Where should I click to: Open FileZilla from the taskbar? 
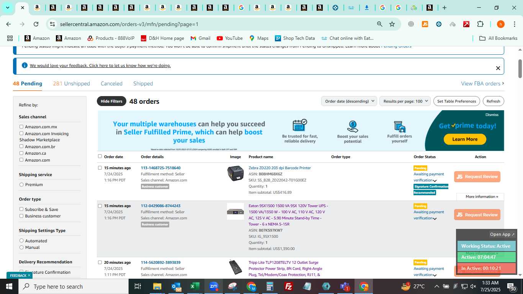pyautogui.click(x=289, y=286)
